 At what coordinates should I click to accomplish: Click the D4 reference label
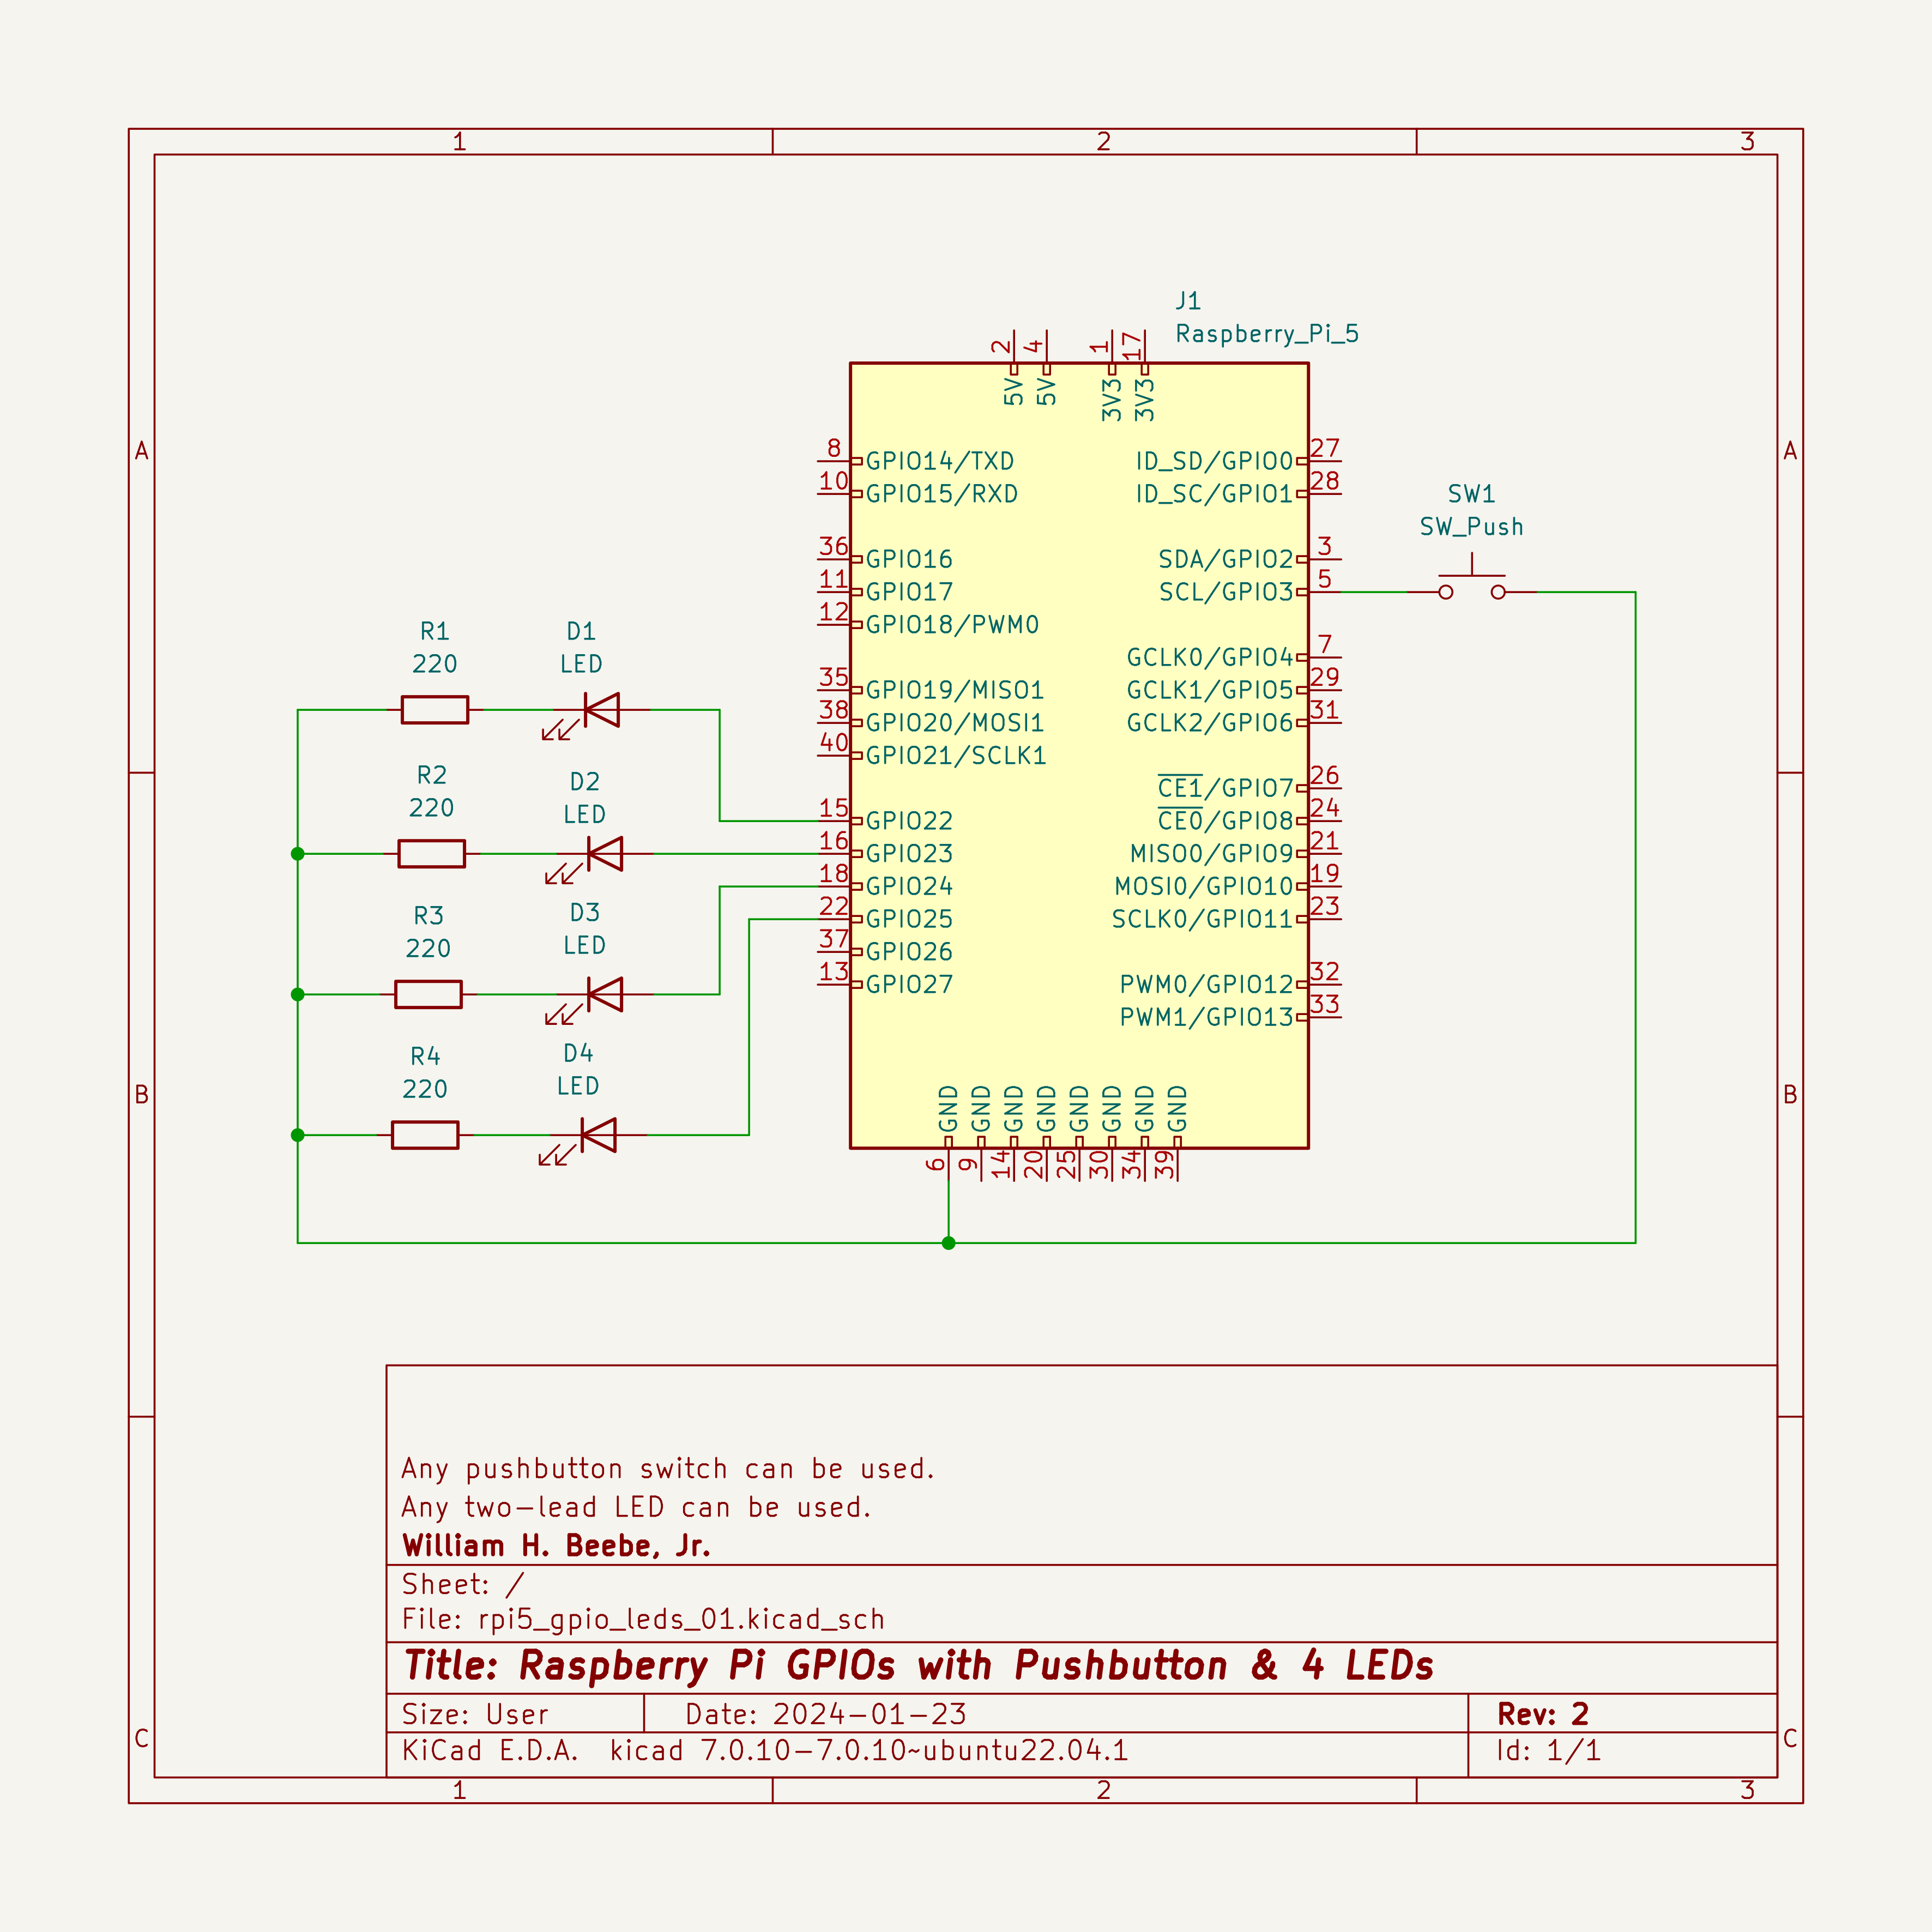pyautogui.click(x=578, y=1053)
